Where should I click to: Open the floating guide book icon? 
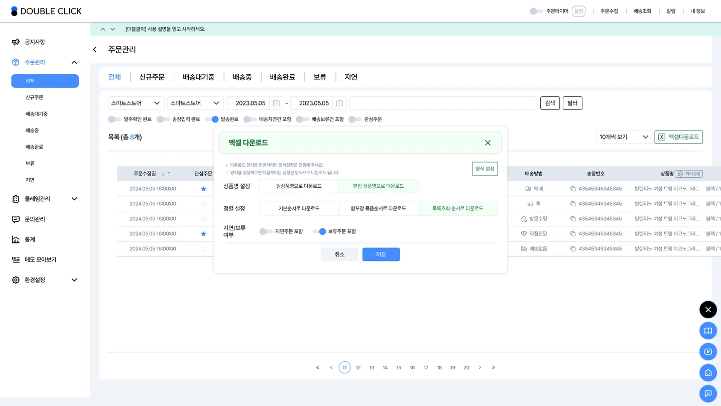708,331
